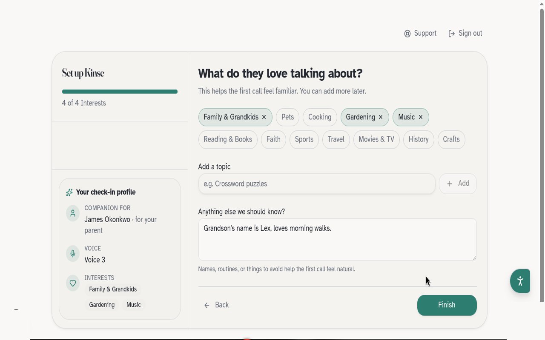
Task: Click the page vertical scrollbar
Action: click(x=542, y=155)
